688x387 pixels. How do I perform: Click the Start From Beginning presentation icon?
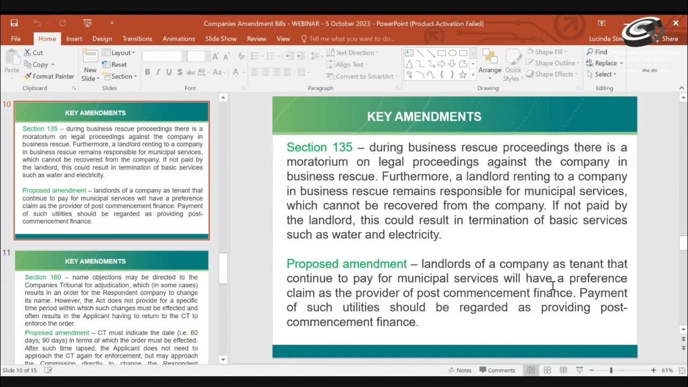coord(88,23)
